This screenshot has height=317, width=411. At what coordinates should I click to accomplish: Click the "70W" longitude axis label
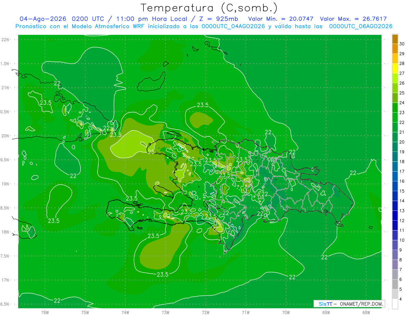[x=286, y=312]
